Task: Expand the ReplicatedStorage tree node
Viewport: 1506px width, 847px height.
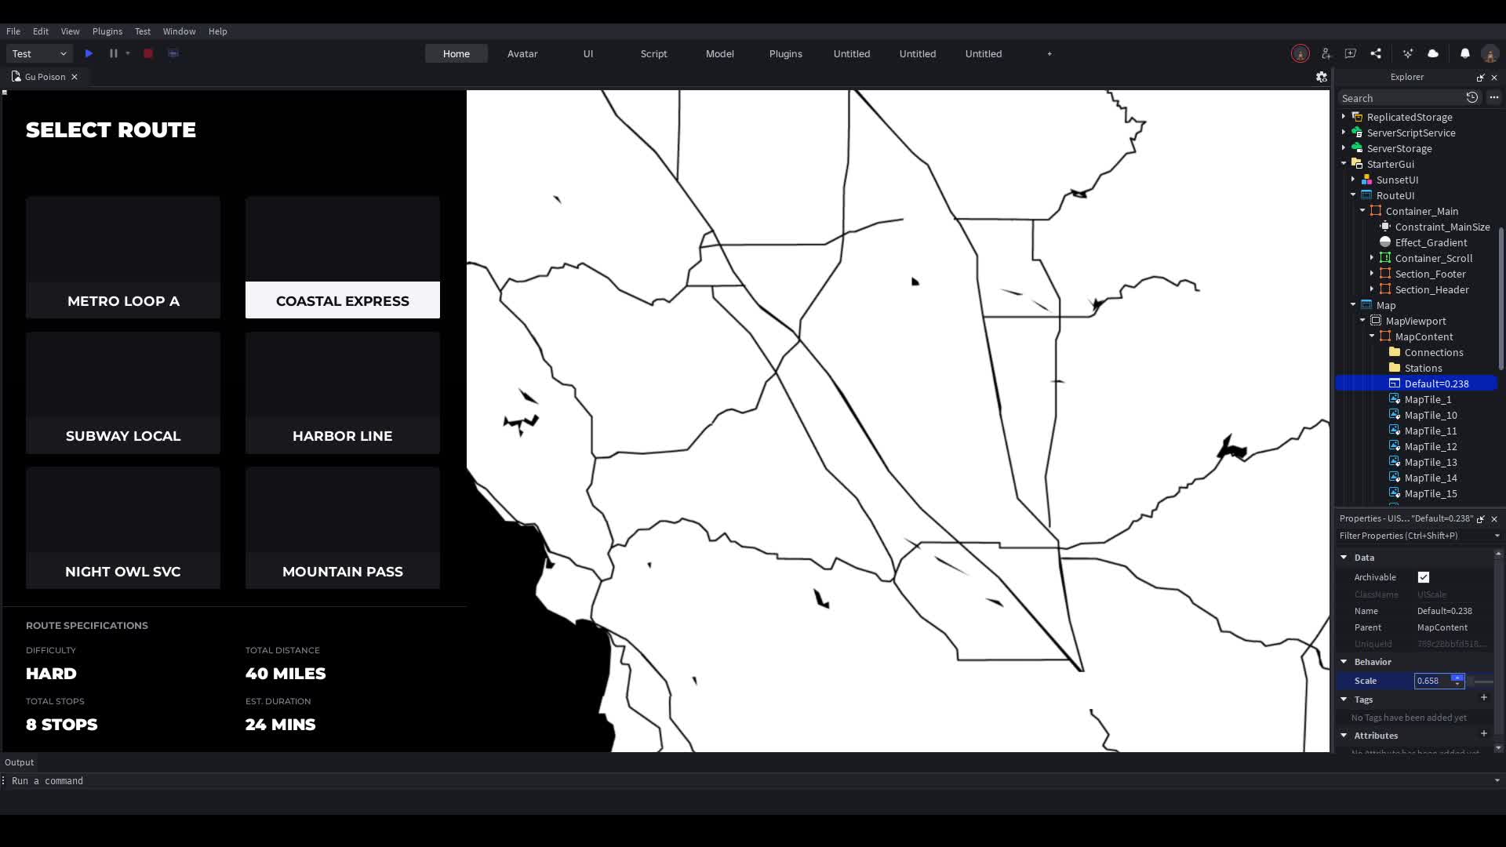Action: pos(1344,117)
